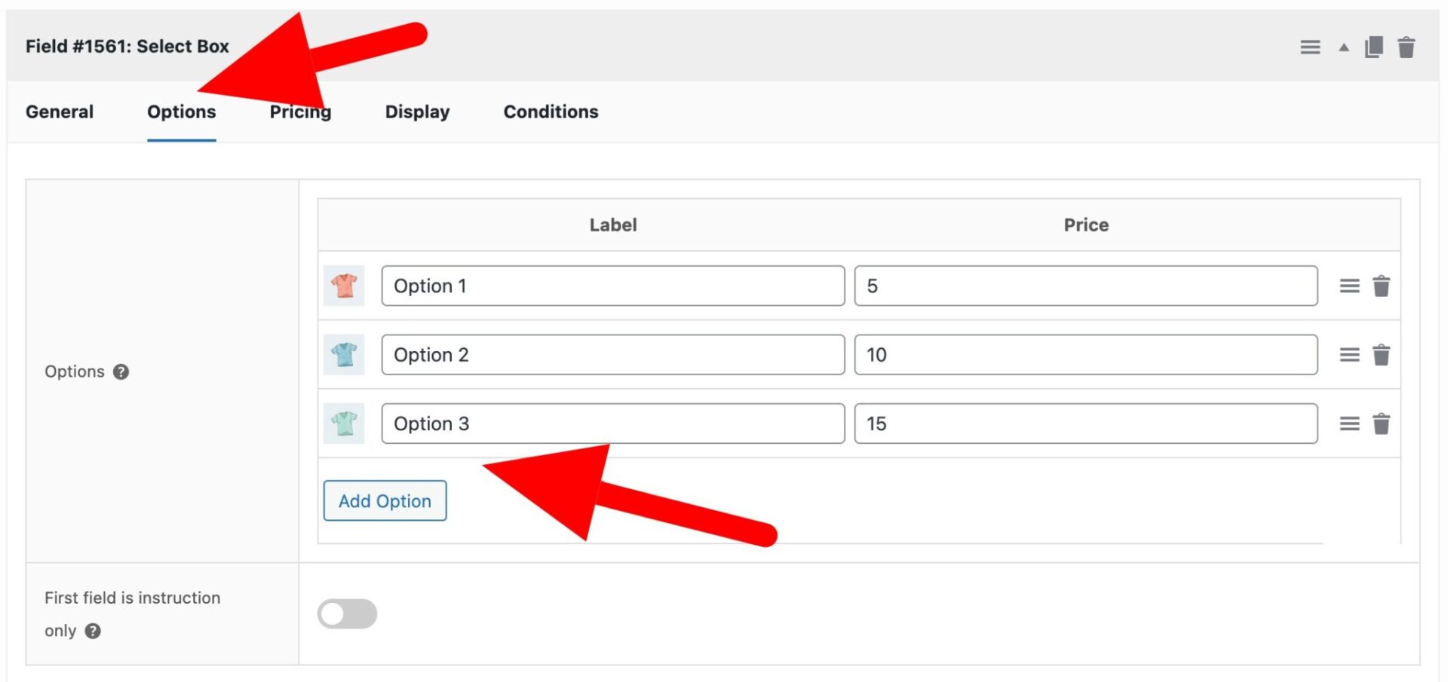The width and height of the screenshot is (1448, 682).
Task: Click the Add Option button
Action: click(x=385, y=500)
